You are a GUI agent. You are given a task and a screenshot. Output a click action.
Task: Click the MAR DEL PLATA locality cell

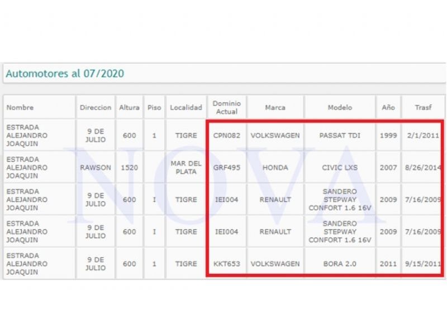(x=186, y=167)
